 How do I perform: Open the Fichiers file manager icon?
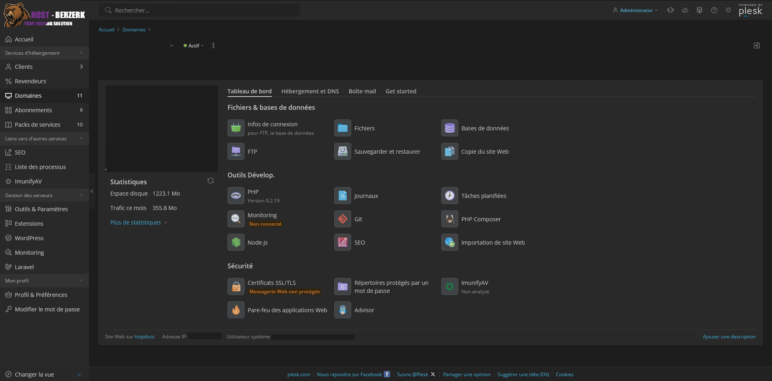pos(343,128)
